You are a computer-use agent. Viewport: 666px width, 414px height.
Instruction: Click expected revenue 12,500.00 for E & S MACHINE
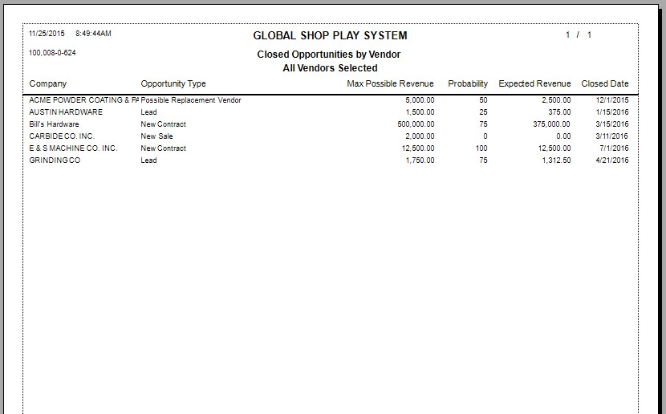point(554,148)
